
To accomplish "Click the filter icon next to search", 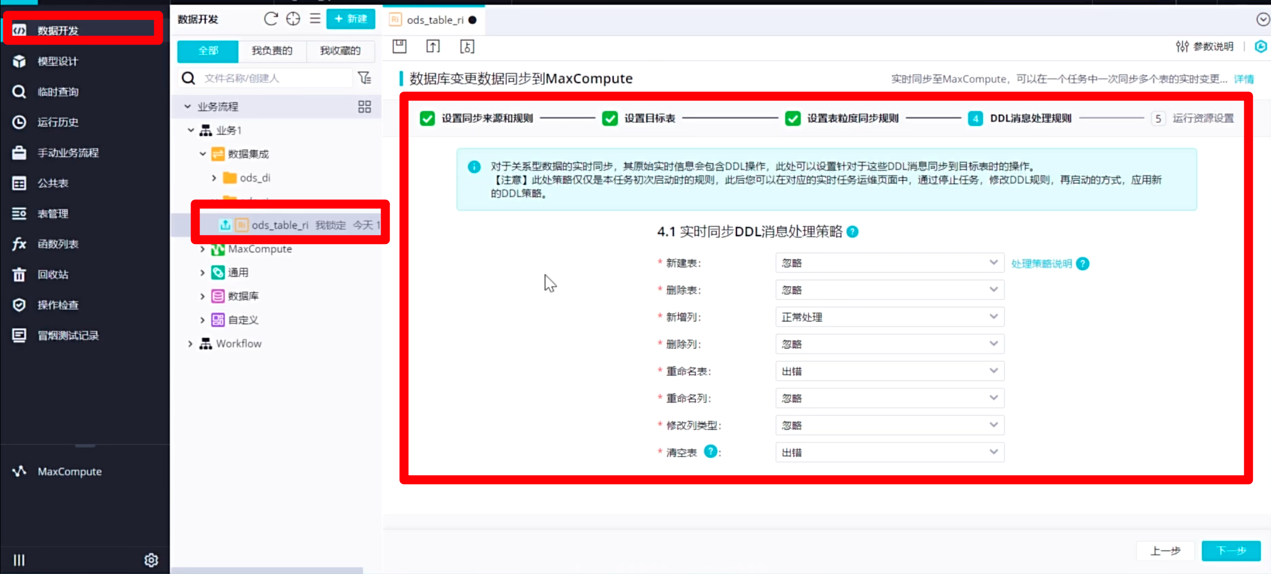I will click(365, 78).
